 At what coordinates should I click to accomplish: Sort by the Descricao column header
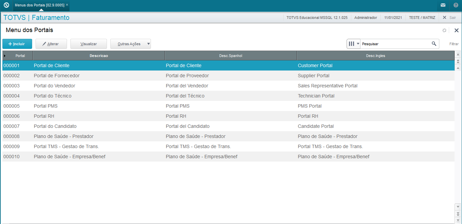tap(99, 56)
